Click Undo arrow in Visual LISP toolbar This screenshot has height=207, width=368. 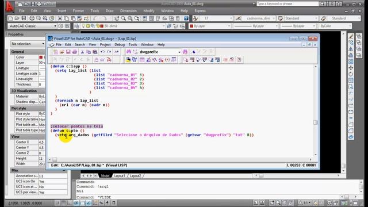click(x=102, y=52)
